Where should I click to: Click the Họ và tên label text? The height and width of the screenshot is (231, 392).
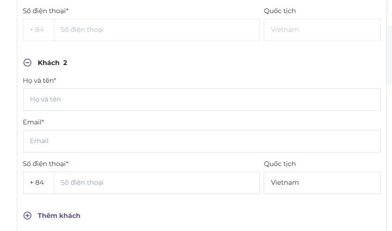tap(38, 80)
